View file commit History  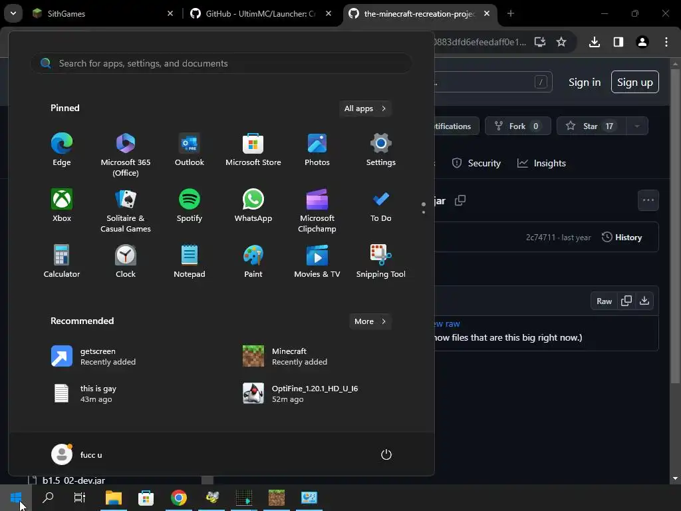click(622, 238)
